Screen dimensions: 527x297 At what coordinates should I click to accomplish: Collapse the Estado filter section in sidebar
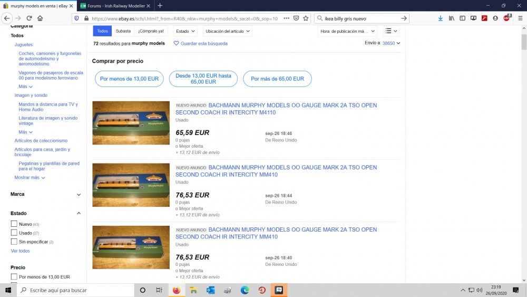tap(79, 213)
